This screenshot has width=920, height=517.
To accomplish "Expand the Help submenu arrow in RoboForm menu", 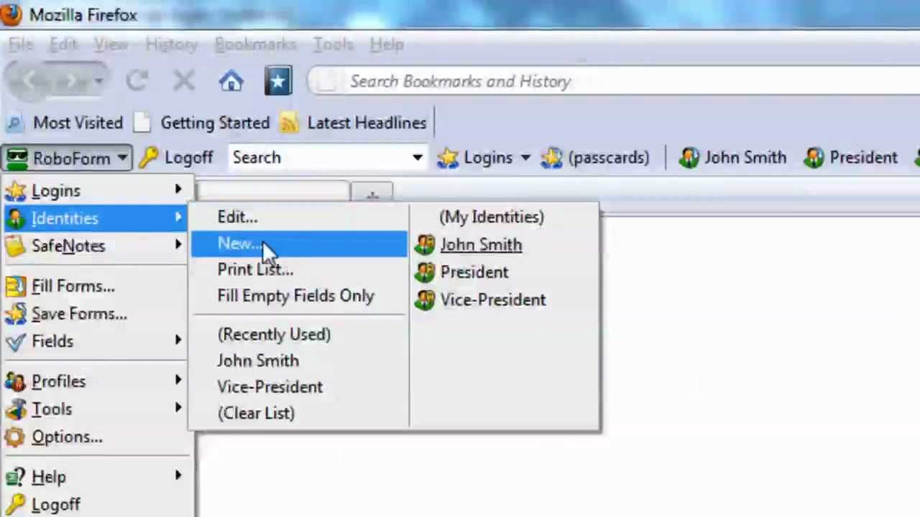I will point(178,475).
